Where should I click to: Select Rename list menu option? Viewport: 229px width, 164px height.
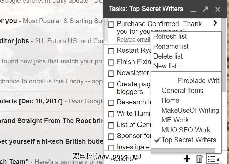(171, 46)
